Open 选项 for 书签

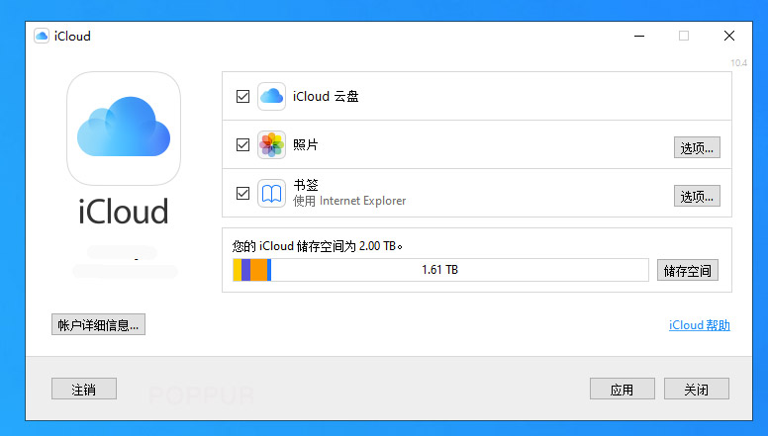(x=697, y=196)
